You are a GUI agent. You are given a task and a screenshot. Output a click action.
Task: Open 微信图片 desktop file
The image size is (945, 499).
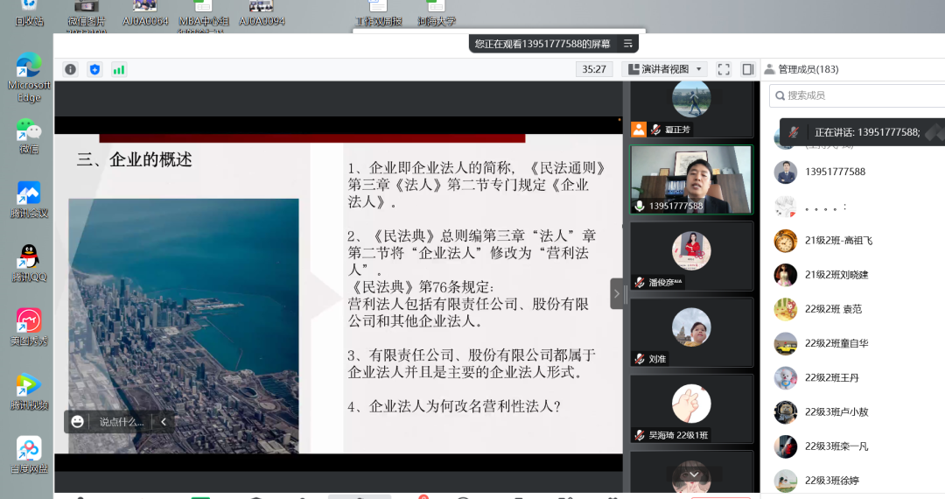point(87,15)
